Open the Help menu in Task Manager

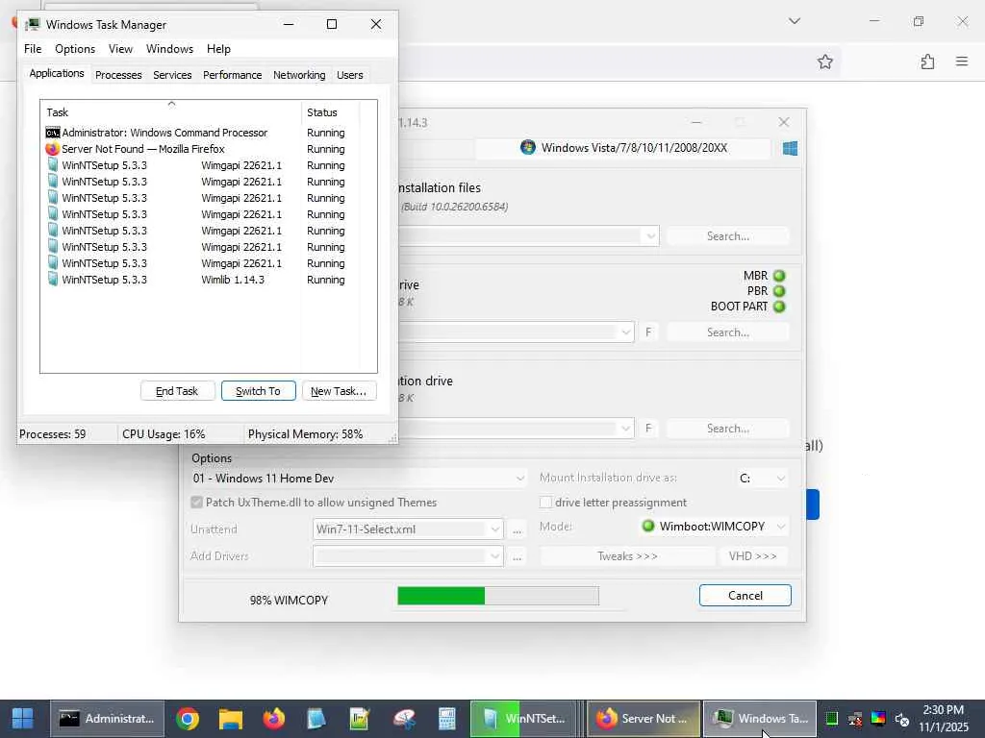tap(218, 49)
